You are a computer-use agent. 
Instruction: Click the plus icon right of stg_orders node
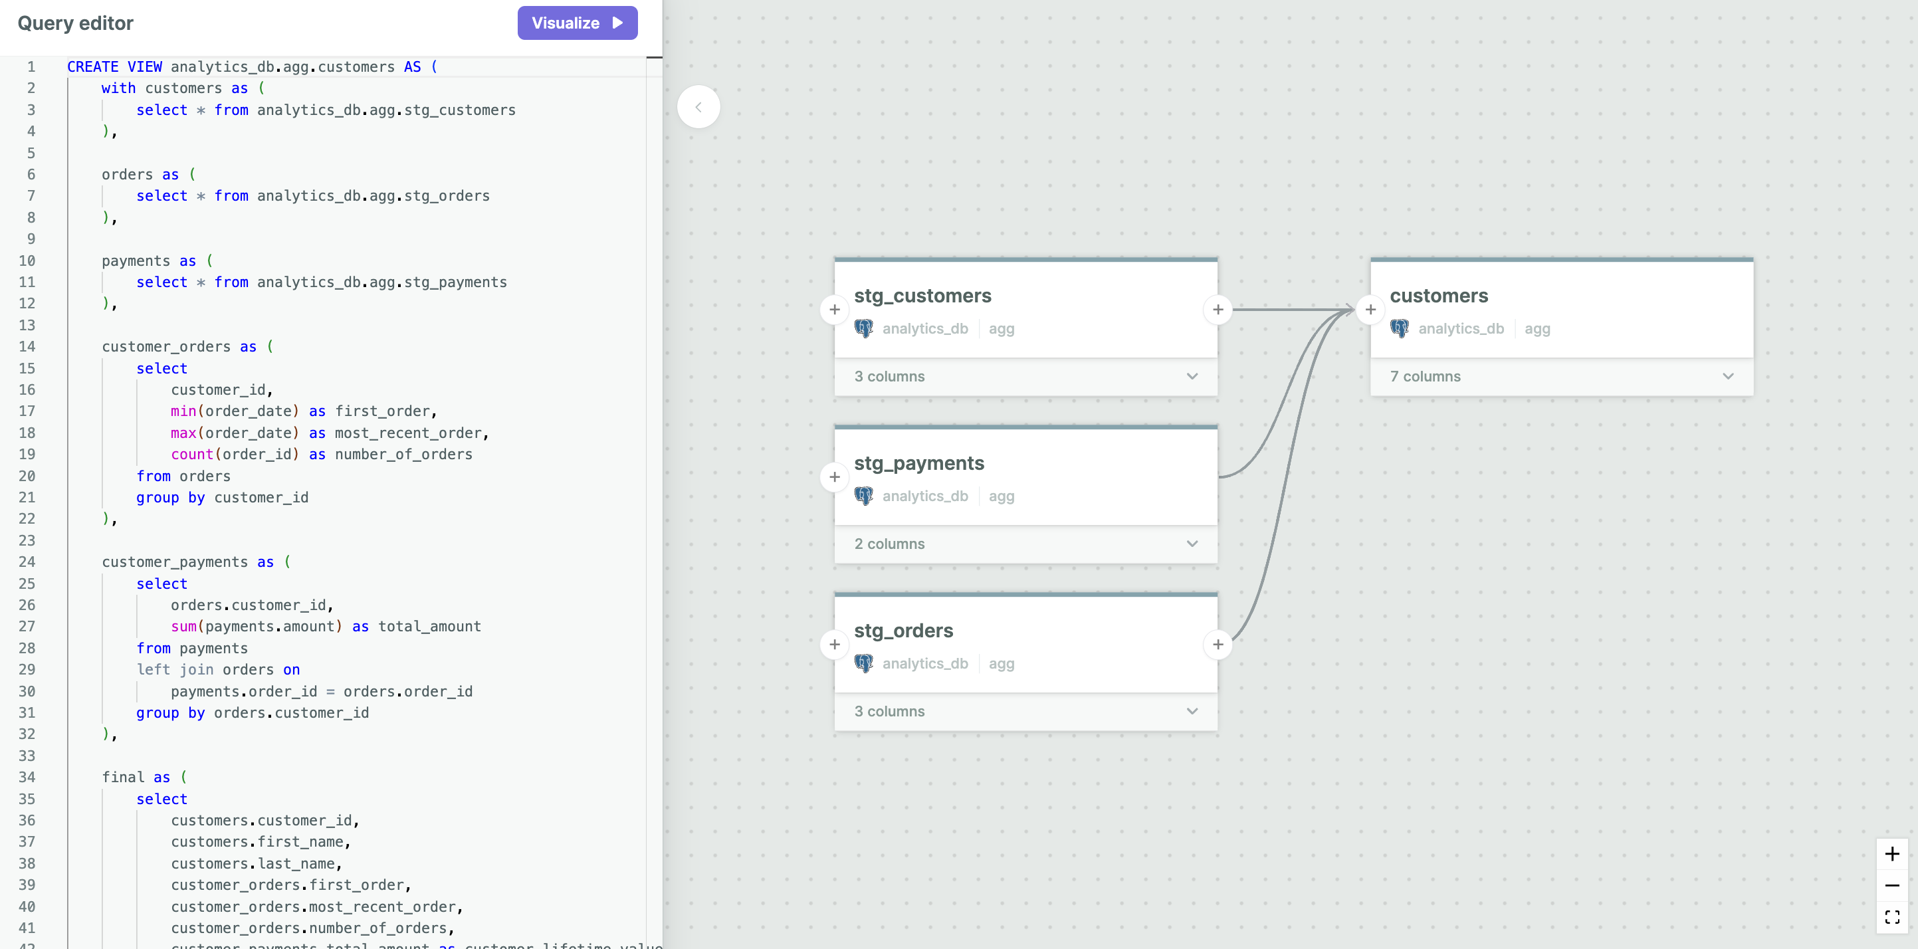click(x=1218, y=645)
